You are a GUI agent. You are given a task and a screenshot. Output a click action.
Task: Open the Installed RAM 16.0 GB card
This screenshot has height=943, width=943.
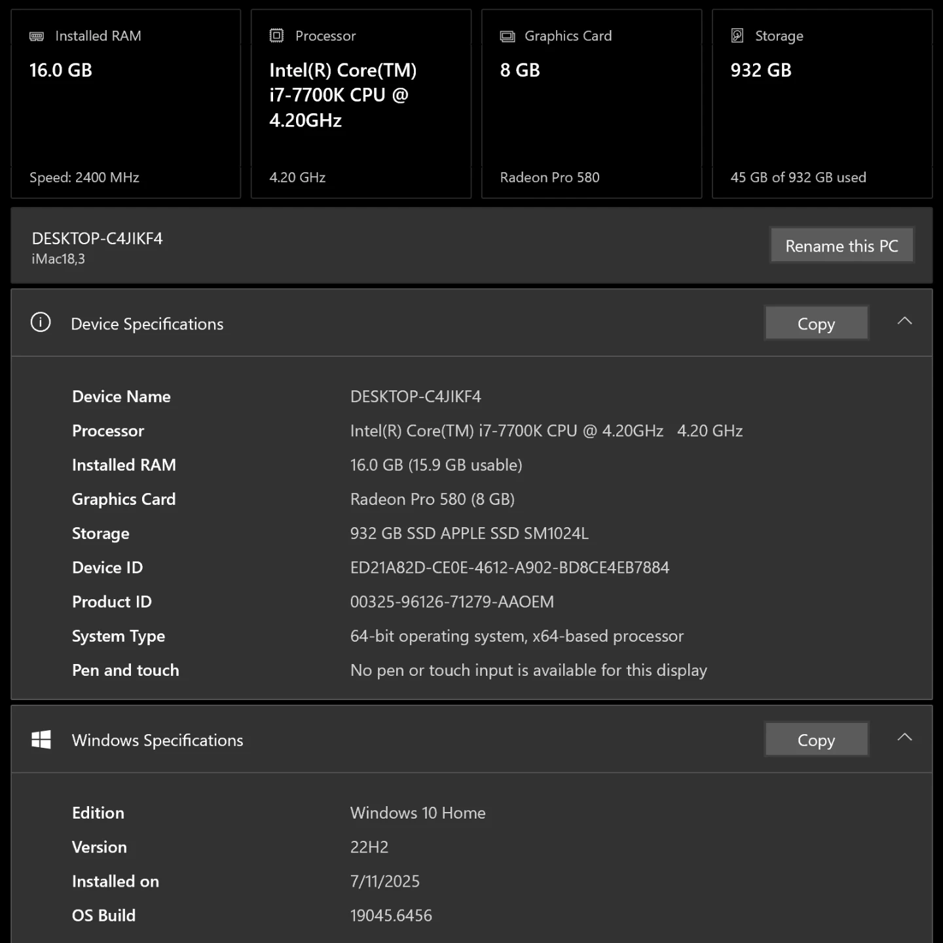[x=126, y=105]
